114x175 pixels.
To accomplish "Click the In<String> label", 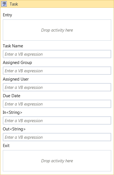I will (x=13, y=112).
